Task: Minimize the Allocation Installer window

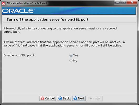Action: coord(118,3)
